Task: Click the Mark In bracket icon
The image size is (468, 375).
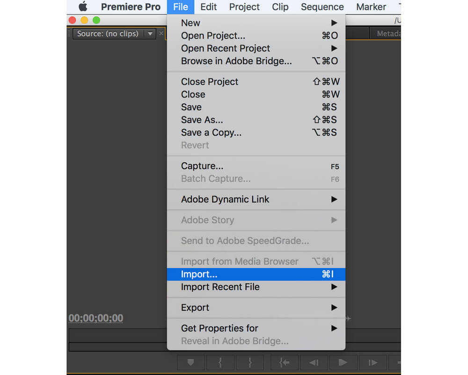Action: click(220, 362)
